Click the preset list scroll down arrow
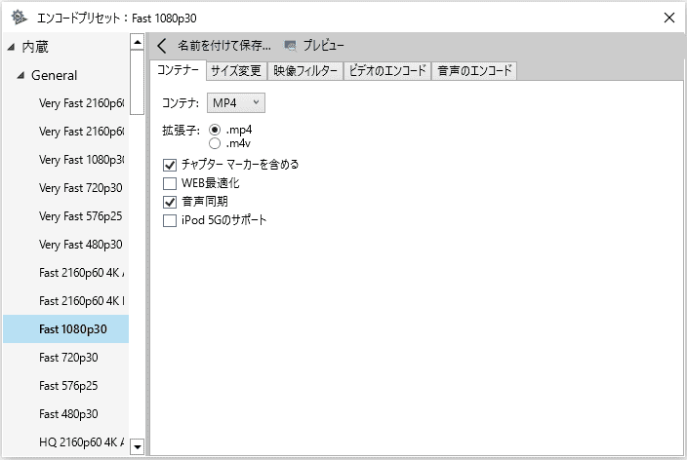687x460 pixels. (x=137, y=446)
